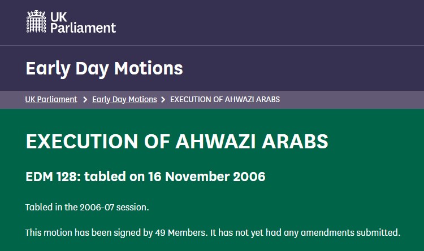Click the chevron after 'Early Day Motions' breadcrumb
The height and width of the screenshot is (251, 424).
[x=163, y=99]
